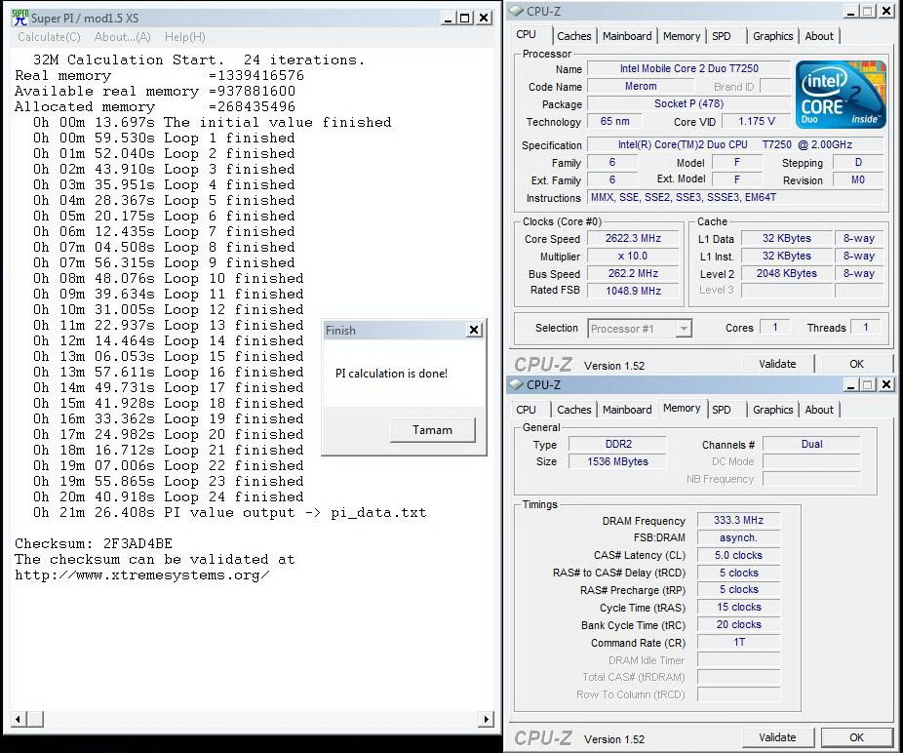Click the CAS# Latency value '5.0 clocks'
Image resolution: width=903 pixels, height=753 pixels.
coord(738,555)
